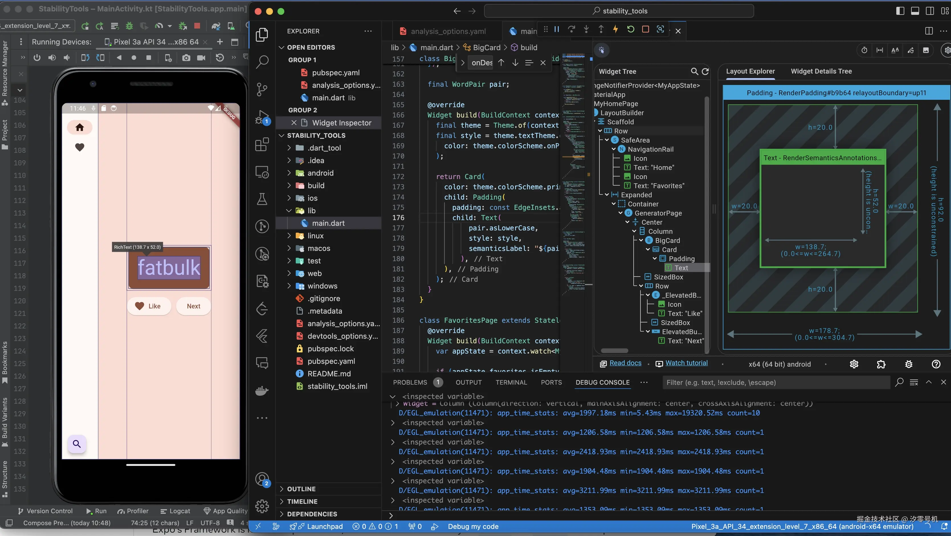Open the Docker whale sidebar icon
The image size is (951, 536).
coord(262,391)
